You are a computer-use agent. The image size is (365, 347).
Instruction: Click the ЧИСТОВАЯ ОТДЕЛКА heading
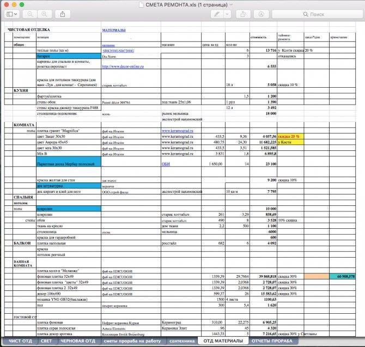click(x=29, y=29)
